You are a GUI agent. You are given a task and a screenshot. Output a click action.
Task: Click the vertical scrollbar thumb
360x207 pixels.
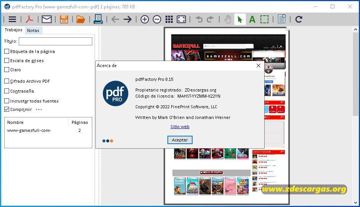point(355,74)
